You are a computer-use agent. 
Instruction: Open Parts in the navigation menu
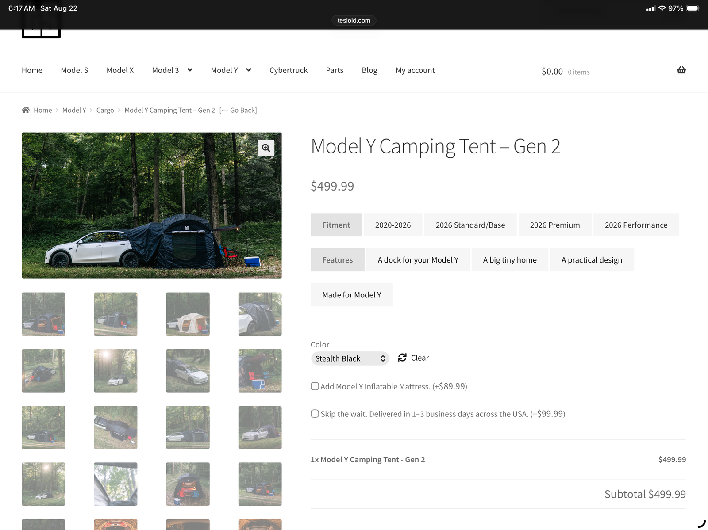tap(335, 70)
